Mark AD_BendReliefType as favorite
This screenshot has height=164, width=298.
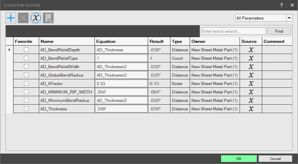(26, 58)
